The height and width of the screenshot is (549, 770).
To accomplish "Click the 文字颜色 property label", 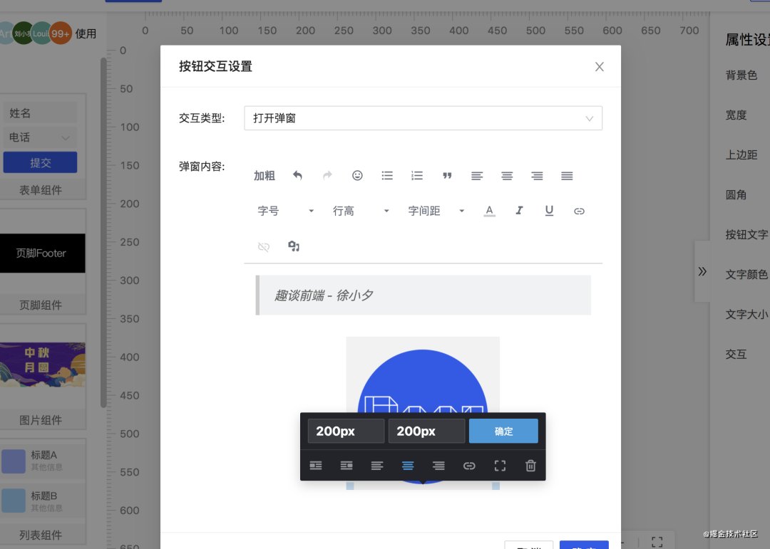I will point(746,275).
